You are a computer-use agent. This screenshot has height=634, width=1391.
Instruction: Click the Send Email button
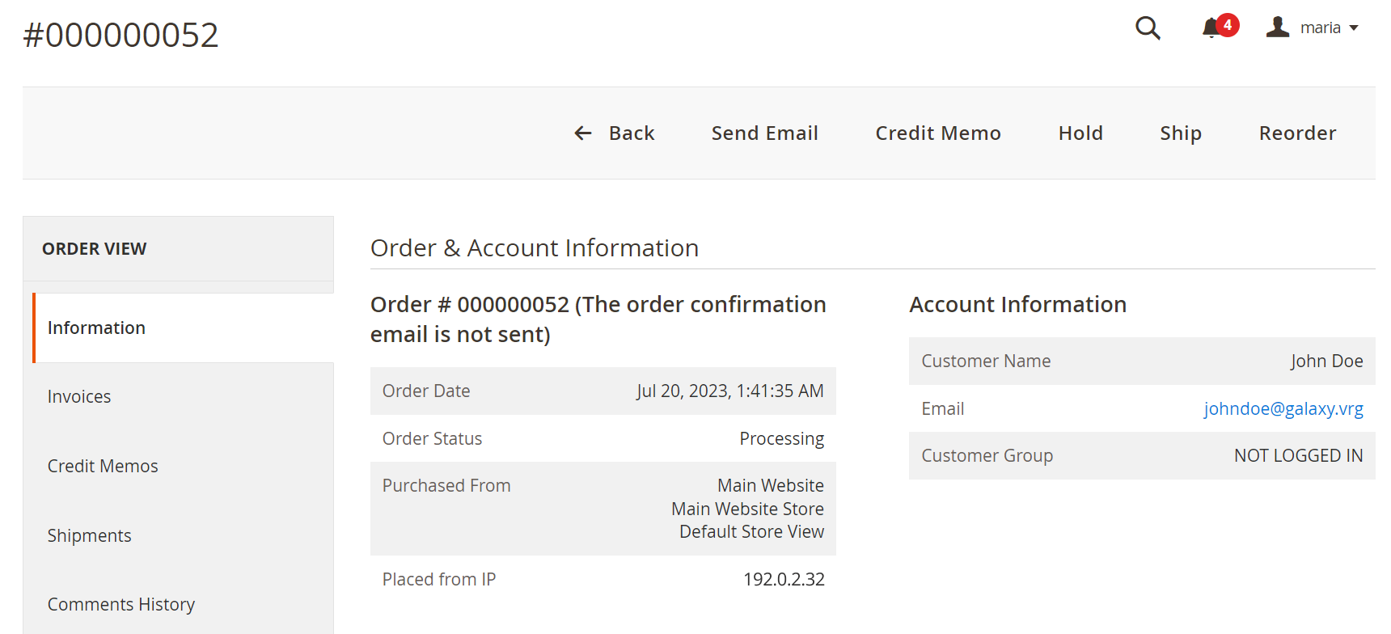[x=764, y=133]
